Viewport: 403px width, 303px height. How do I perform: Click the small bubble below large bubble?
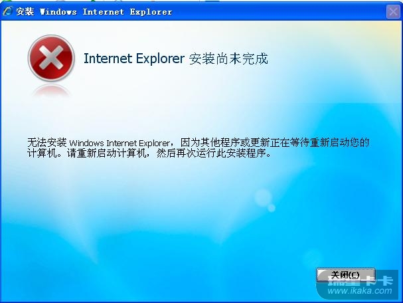click(x=272, y=207)
